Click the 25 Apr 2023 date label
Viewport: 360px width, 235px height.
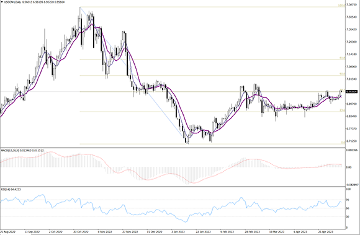[x=326, y=232]
